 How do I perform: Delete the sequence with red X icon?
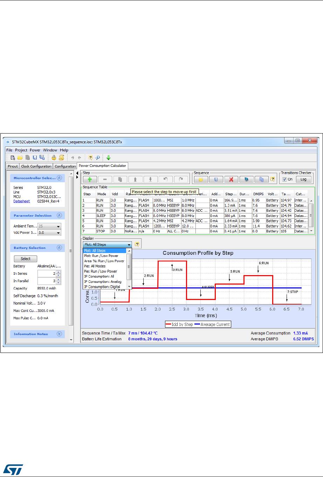[231, 179]
